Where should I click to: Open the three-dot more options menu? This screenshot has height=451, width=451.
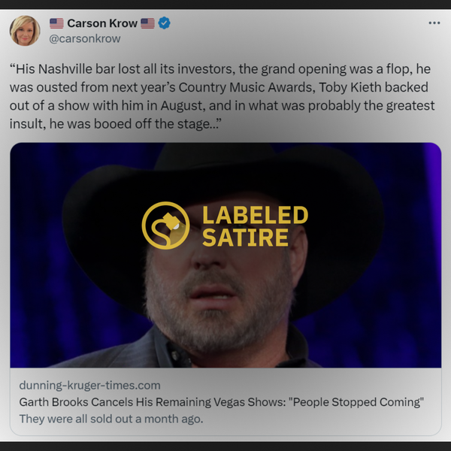click(434, 23)
